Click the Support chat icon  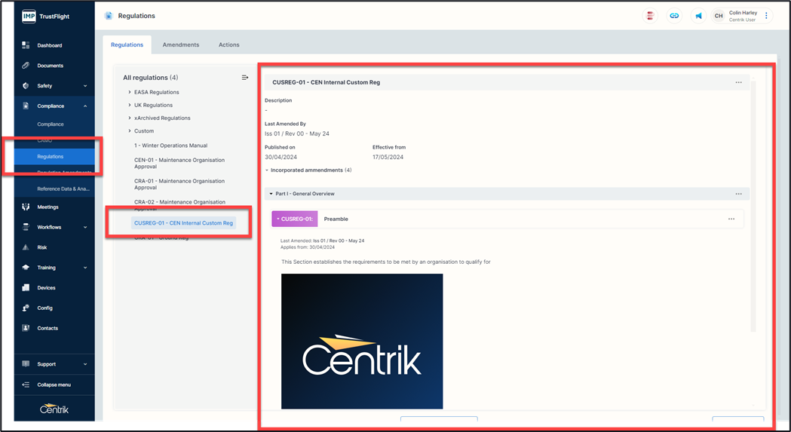(26, 364)
